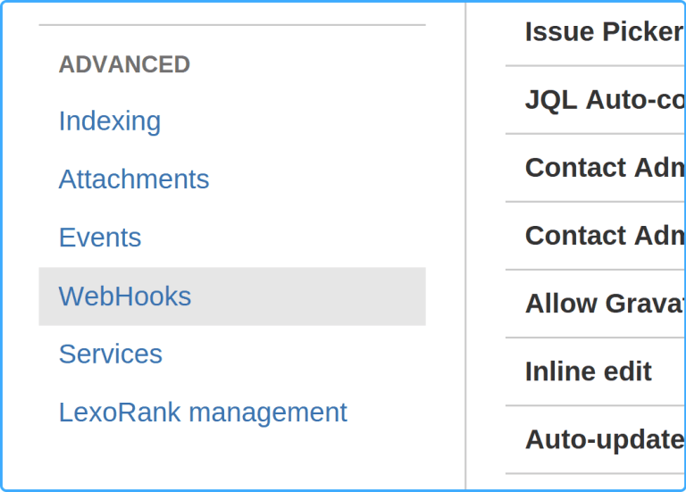The width and height of the screenshot is (686, 492).
Task: Select the Auto-update setting row
Action: coord(604,439)
